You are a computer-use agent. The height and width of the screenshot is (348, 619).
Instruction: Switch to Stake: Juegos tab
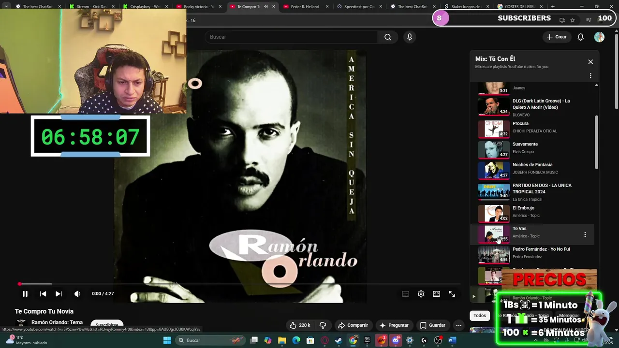[465, 7]
